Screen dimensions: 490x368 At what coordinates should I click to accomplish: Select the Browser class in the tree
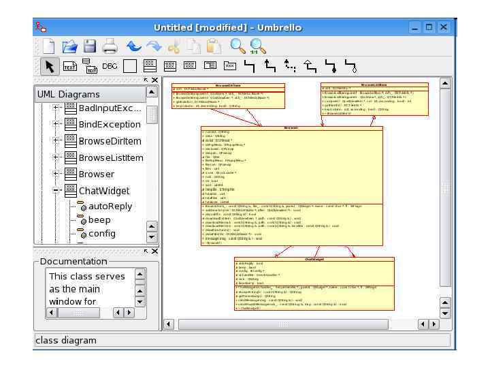97,174
